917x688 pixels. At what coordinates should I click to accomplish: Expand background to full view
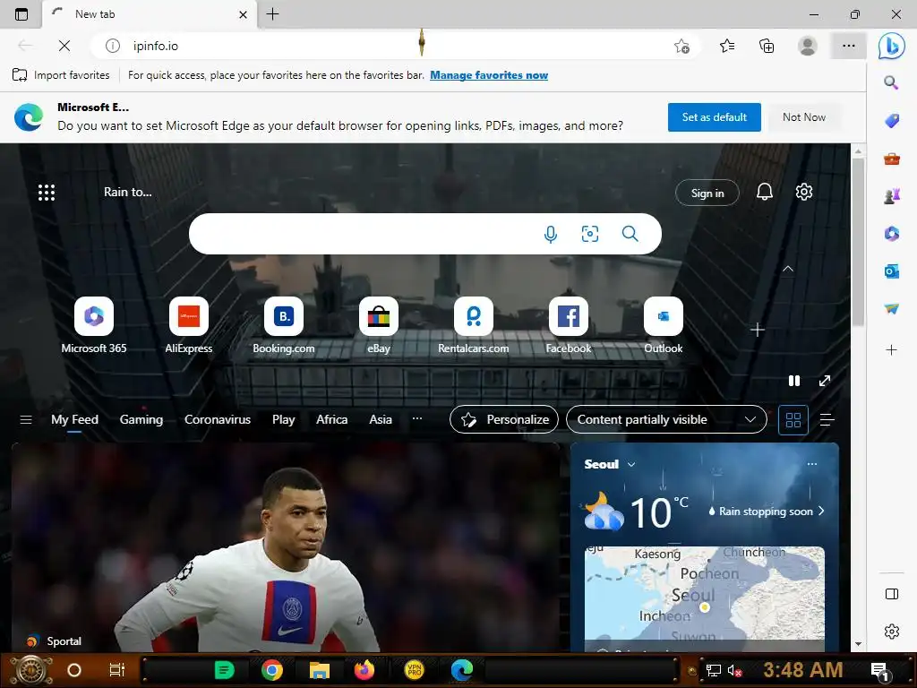(x=825, y=381)
